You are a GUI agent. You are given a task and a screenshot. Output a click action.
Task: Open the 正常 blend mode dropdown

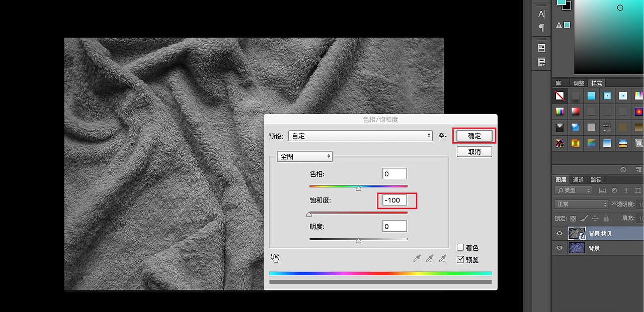[x=582, y=204]
